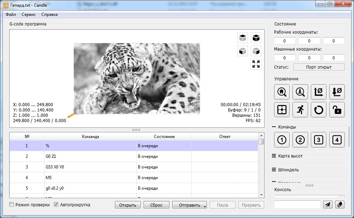Open the Сервис menu
The height and width of the screenshot is (218, 354).
tap(29, 15)
